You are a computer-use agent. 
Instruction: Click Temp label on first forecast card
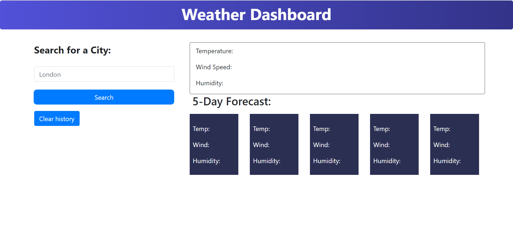pyautogui.click(x=201, y=129)
